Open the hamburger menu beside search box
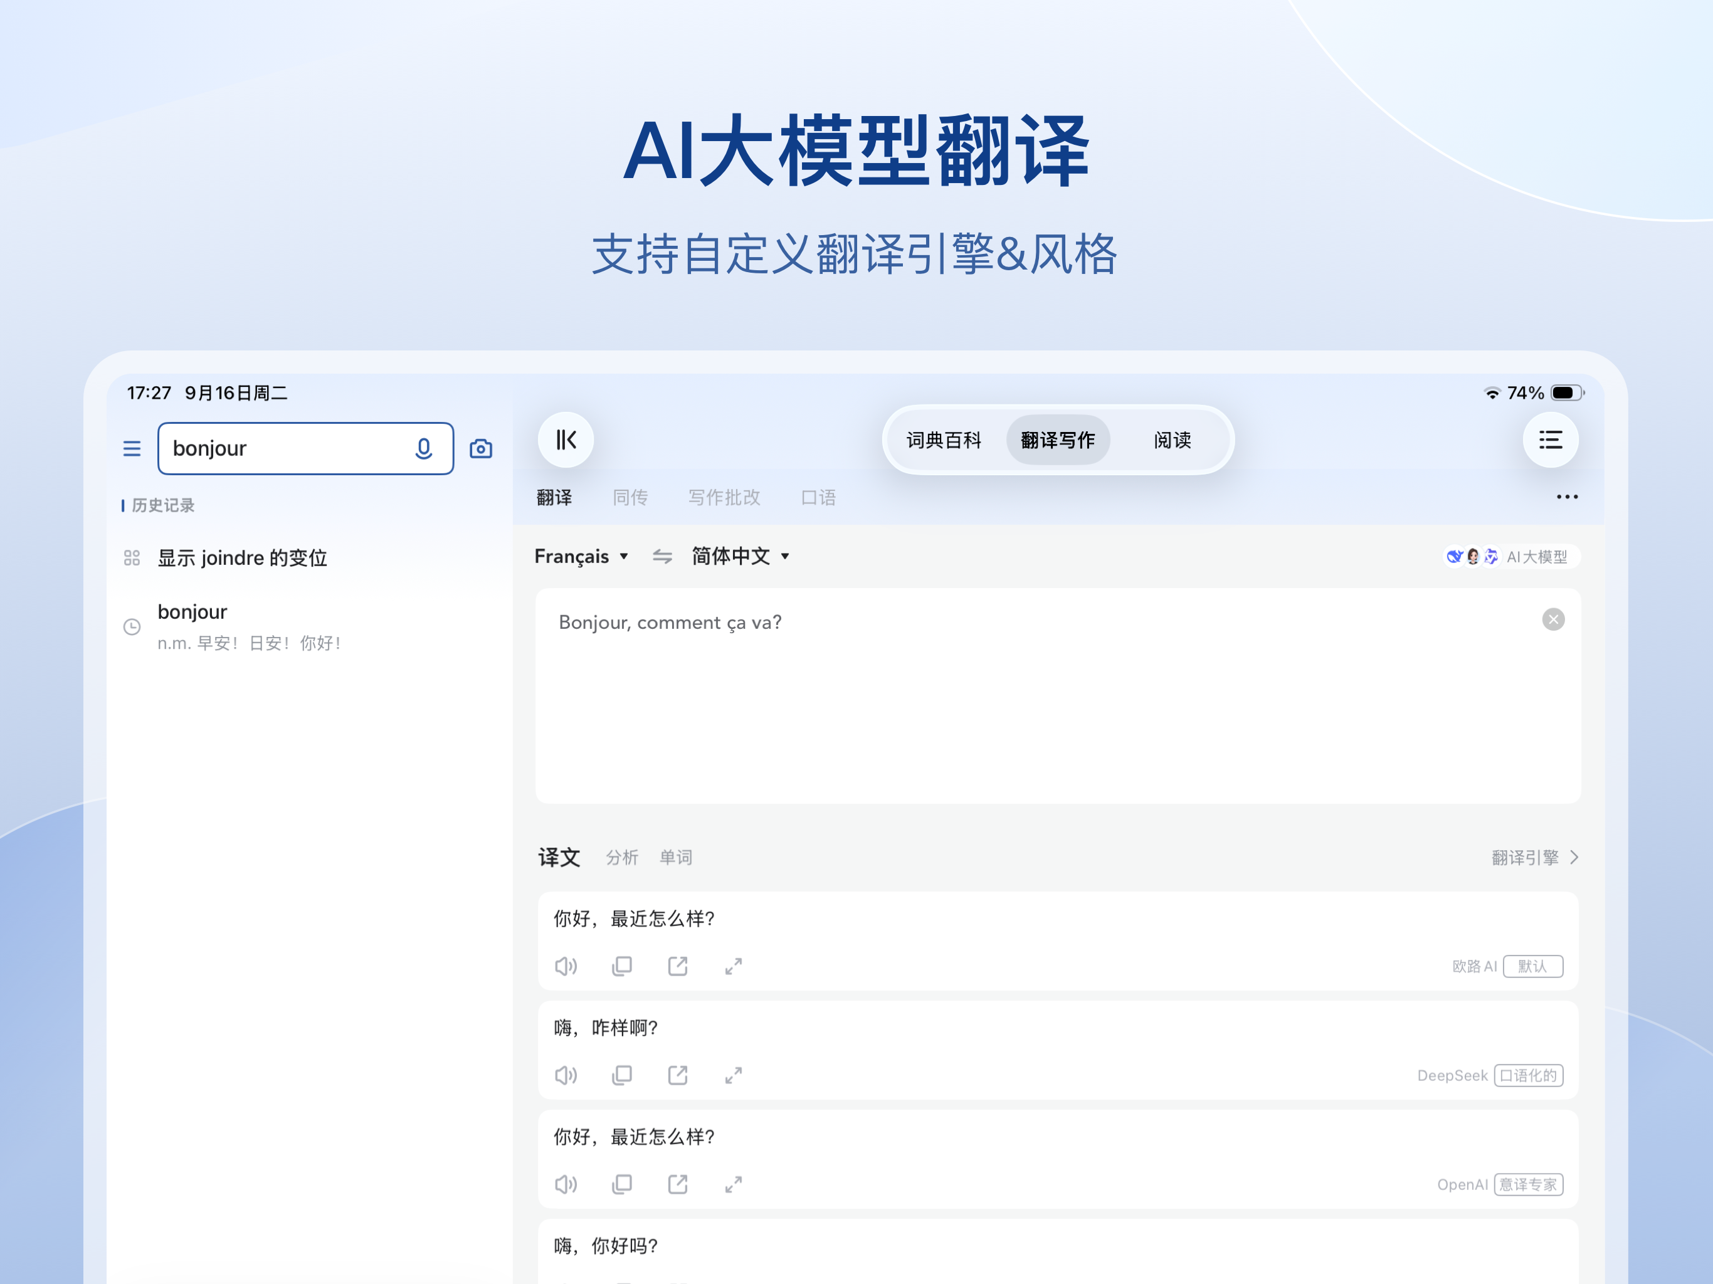Screen dimensions: 1713x1284 point(132,448)
